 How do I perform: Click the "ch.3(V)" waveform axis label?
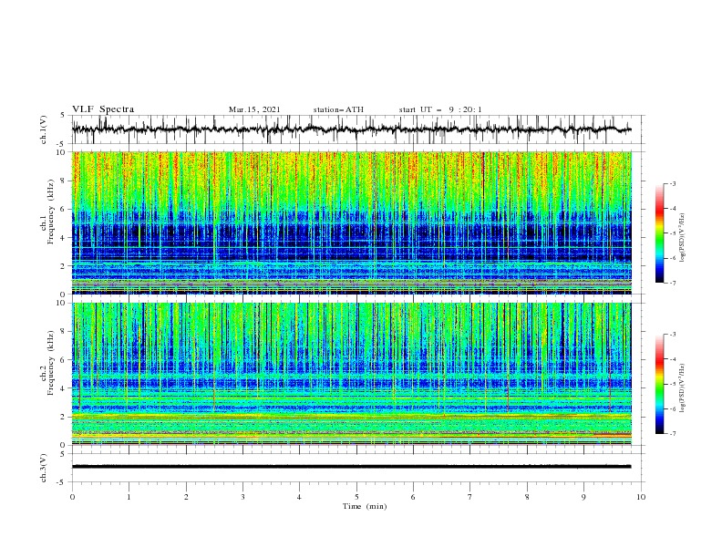pos(44,468)
